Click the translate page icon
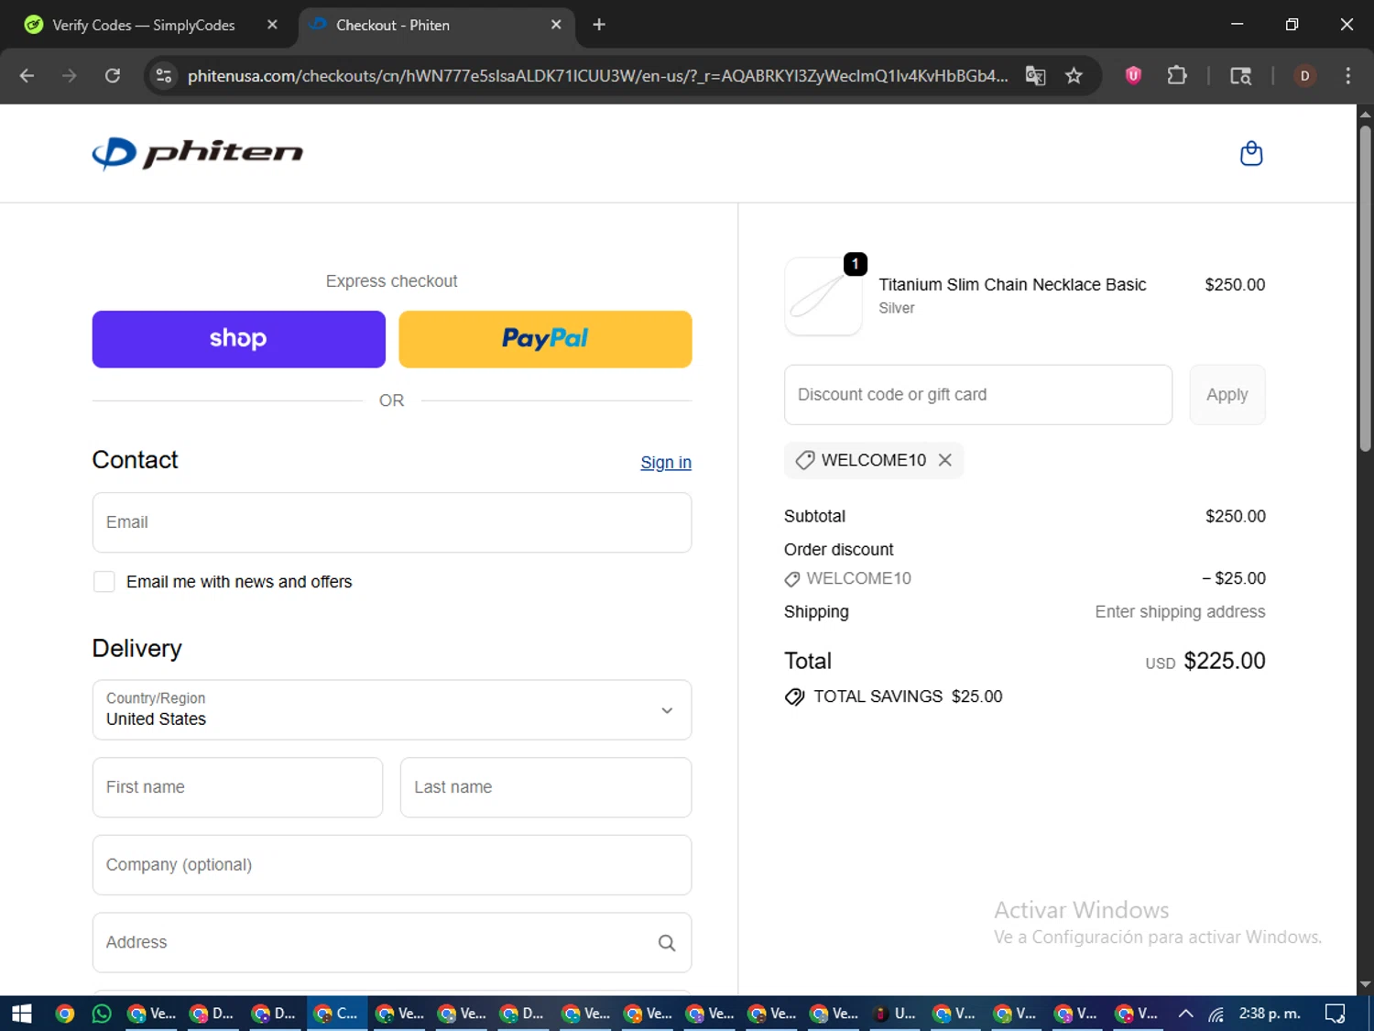Viewport: 1374px width, 1031px height. 1035,76
